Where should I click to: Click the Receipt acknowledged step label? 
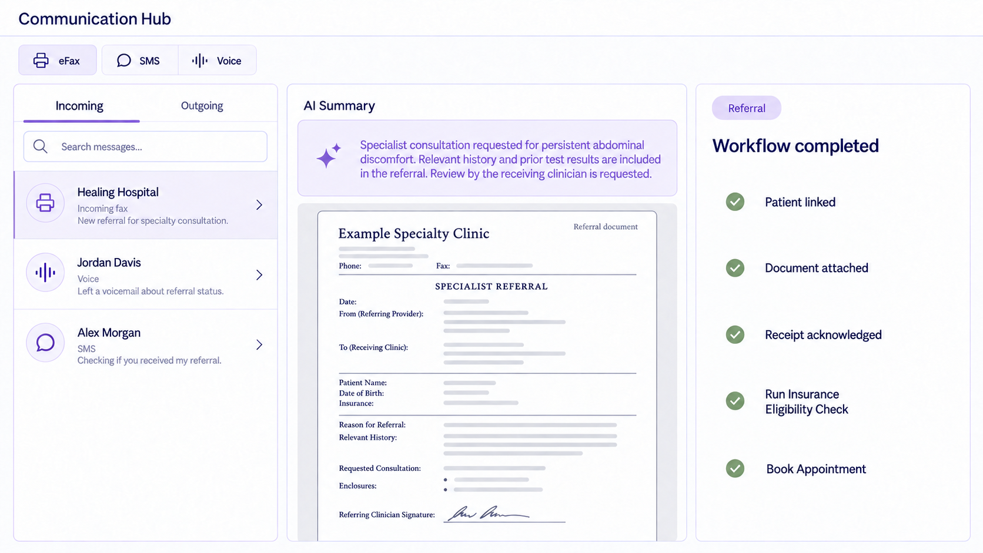coord(823,335)
